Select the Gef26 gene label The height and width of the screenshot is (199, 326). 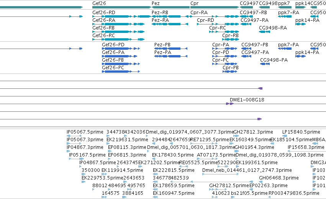99,3
